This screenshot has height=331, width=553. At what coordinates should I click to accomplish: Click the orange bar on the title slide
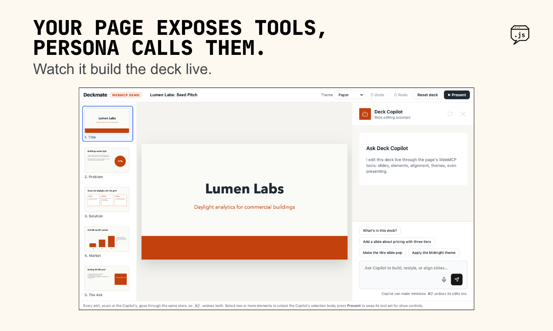tap(244, 247)
